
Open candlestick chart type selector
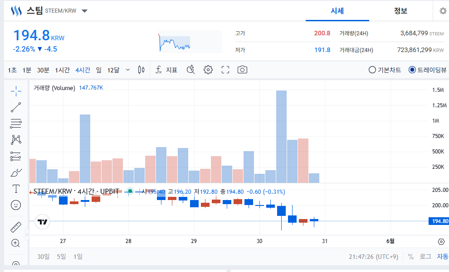pos(141,70)
